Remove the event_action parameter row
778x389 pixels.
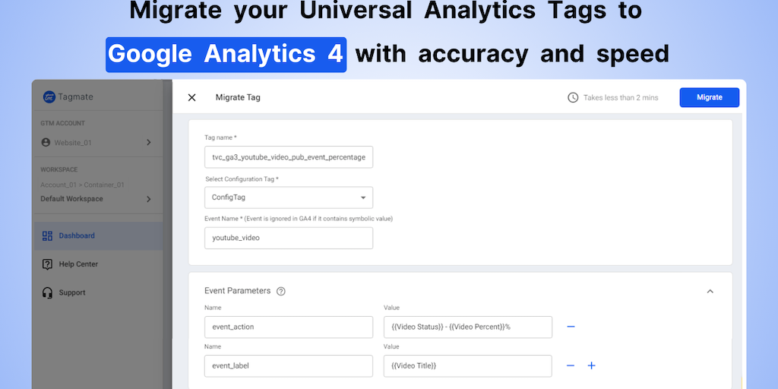pyautogui.click(x=571, y=327)
